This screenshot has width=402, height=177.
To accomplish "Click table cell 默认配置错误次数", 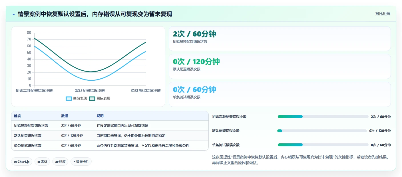I will [28, 136].
